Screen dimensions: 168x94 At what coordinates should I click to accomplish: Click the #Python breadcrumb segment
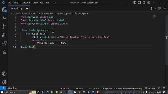50,14
